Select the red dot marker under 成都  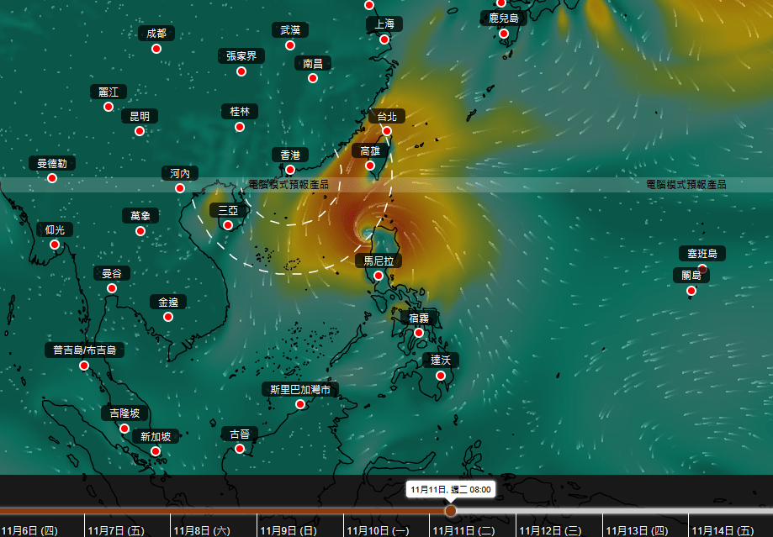(x=156, y=49)
